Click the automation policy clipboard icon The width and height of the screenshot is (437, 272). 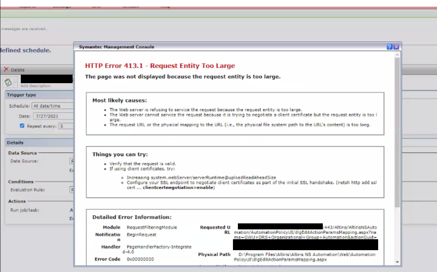[8, 82]
